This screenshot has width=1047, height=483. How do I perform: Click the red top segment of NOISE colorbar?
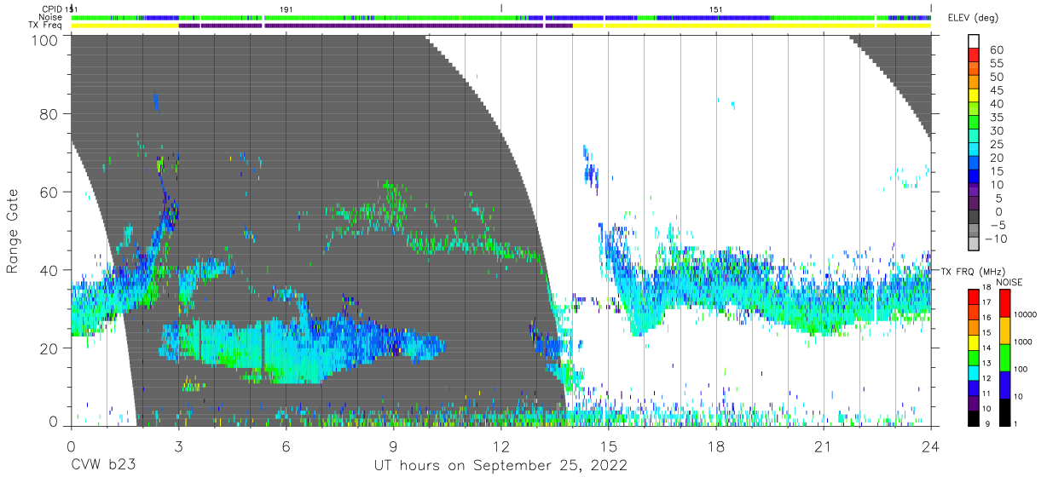point(1004,302)
